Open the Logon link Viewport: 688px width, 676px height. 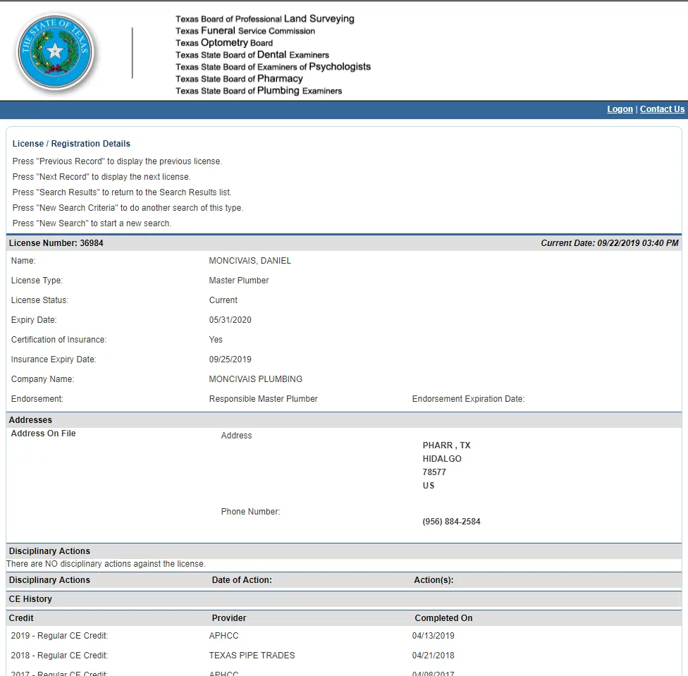pos(620,109)
